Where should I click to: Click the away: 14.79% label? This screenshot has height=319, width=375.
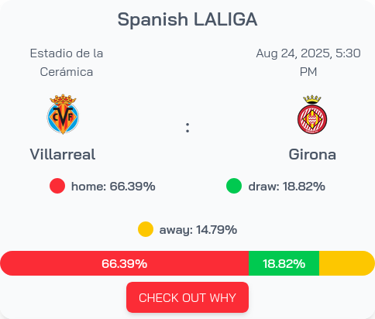click(198, 230)
